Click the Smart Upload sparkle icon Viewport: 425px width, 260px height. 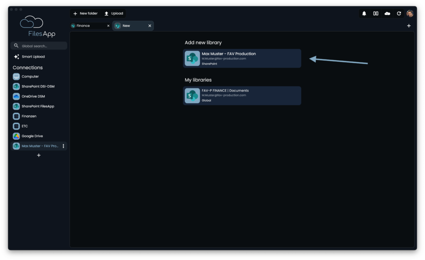pos(17,57)
